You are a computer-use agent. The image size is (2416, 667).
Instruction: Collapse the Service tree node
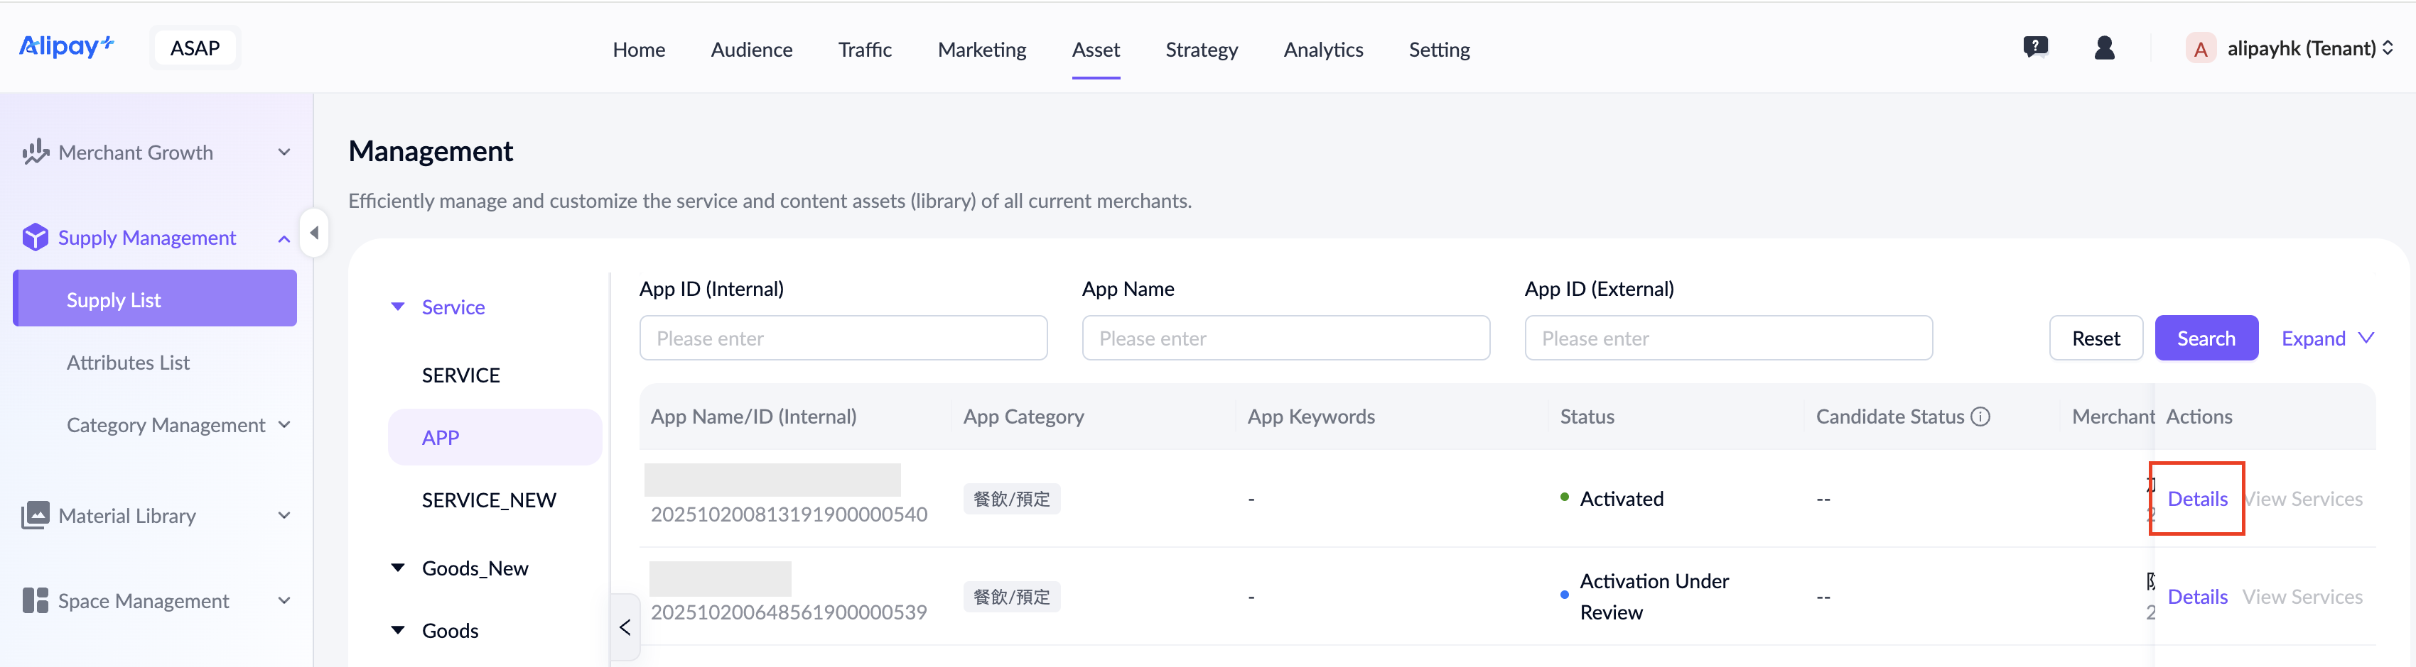[x=398, y=307]
